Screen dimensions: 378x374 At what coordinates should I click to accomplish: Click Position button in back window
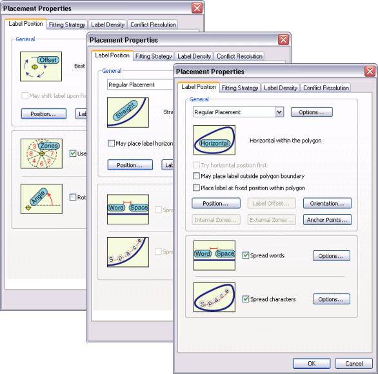[x=44, y=113]
